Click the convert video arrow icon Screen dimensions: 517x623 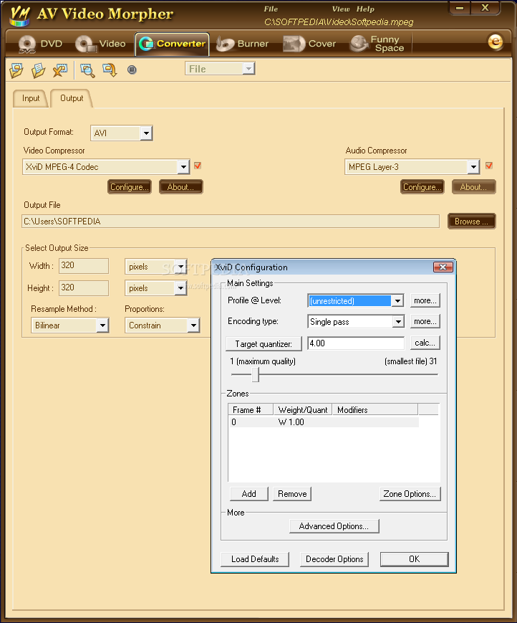pyautogui.click(x=110, y=70)
